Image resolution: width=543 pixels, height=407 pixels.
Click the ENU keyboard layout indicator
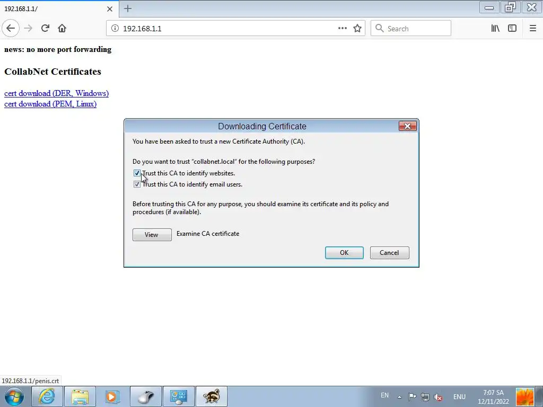point(459,397)
